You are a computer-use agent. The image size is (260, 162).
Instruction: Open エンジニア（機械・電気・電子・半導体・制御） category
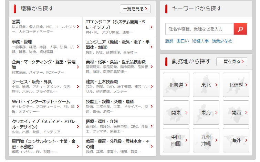(x=119, y=47)
